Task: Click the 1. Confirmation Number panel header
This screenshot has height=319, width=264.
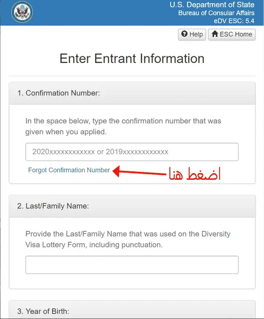Action: [x=132, y=93]
